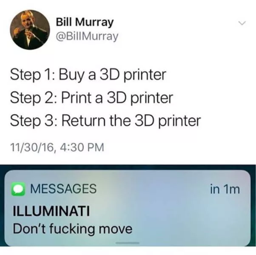Screen dimensions: 256x255
Task: Click the word 'Return' in step three
Action: point(83,121)
